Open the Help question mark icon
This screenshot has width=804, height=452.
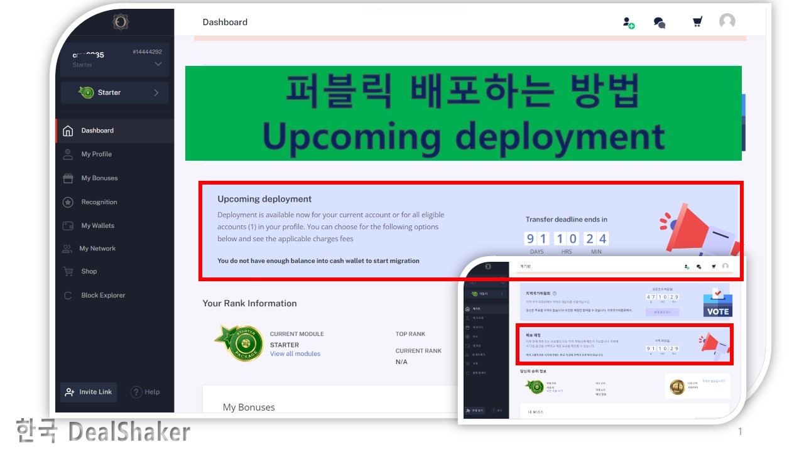pos(136,392)
